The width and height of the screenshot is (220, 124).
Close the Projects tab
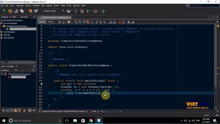click(10, 17)
